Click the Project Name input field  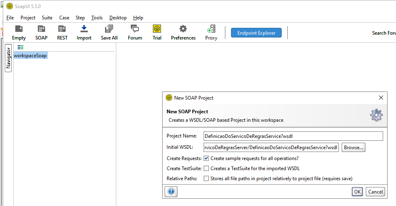tap(293, 136)
